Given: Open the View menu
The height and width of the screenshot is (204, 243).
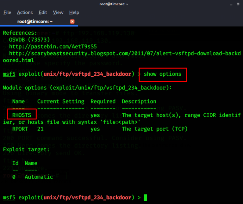Looking at the screenshot, I should [x=58, y=12].
